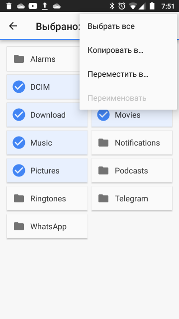This screenshot has width=179, height=319.
Task: Click the Telegram folder icon
Action: [103, 198]
